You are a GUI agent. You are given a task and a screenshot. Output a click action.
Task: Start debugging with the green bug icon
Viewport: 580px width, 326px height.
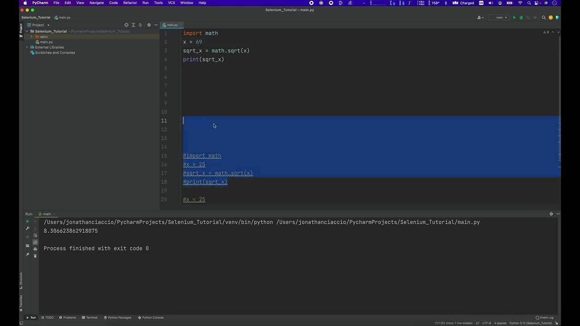tap(521, 18)
